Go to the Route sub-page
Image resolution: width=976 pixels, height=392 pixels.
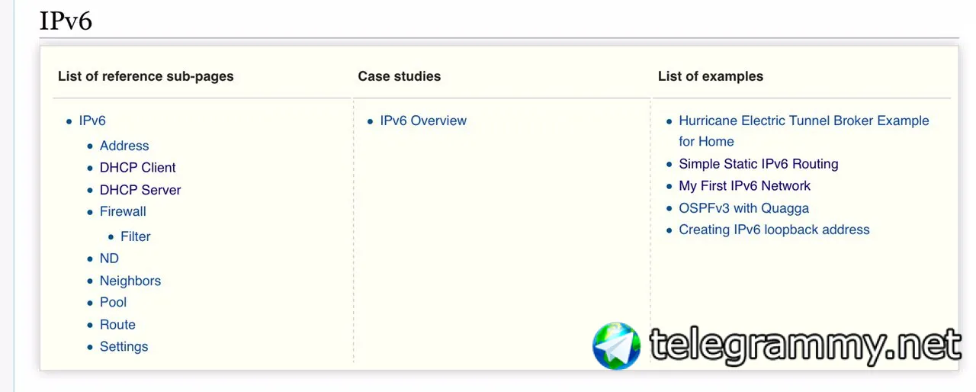coord(117,324)
